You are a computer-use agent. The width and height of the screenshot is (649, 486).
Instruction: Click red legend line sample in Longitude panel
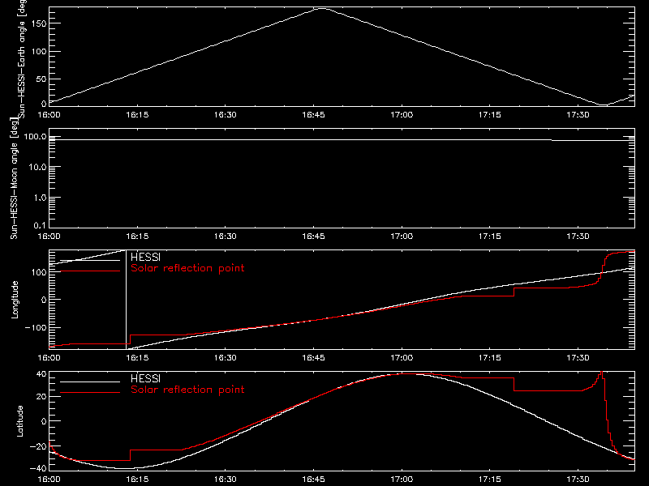coord(90,271)
